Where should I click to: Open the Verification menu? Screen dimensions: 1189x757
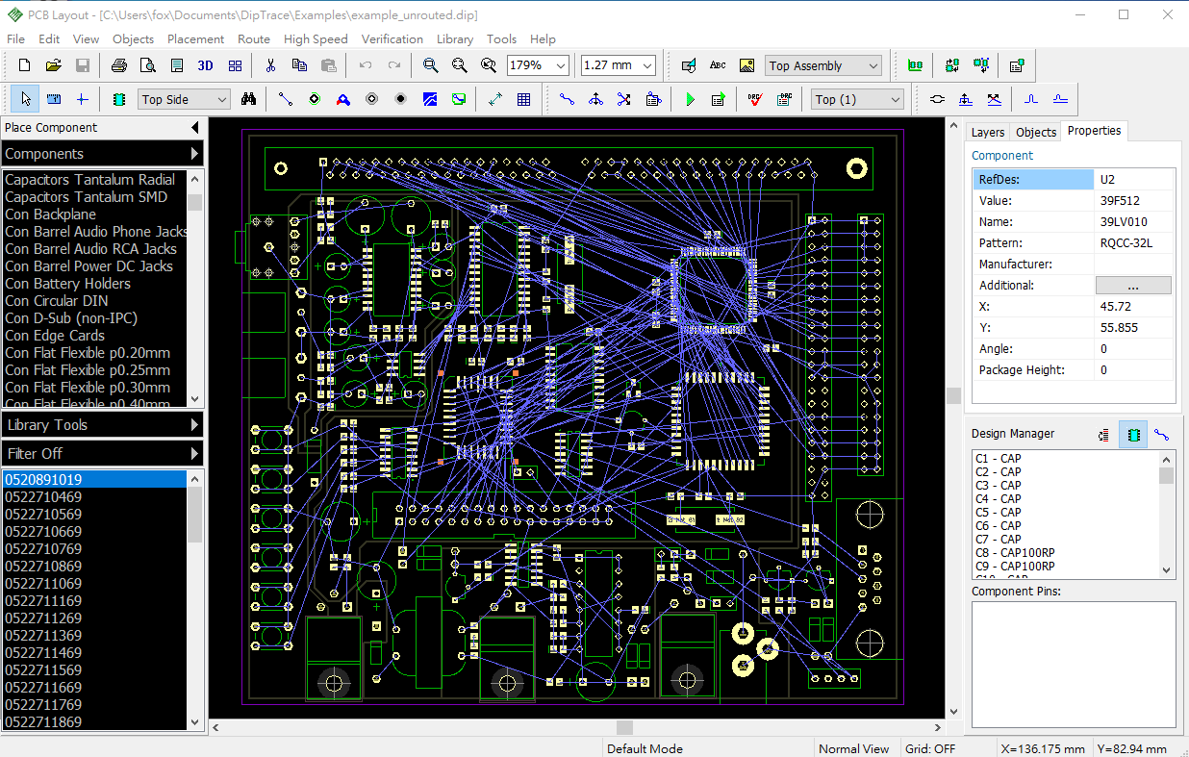[x=392, y=39]
